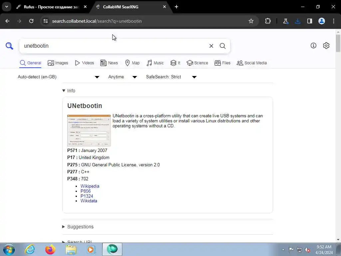Click the SearXNG magnifier logo

point(9,46)
